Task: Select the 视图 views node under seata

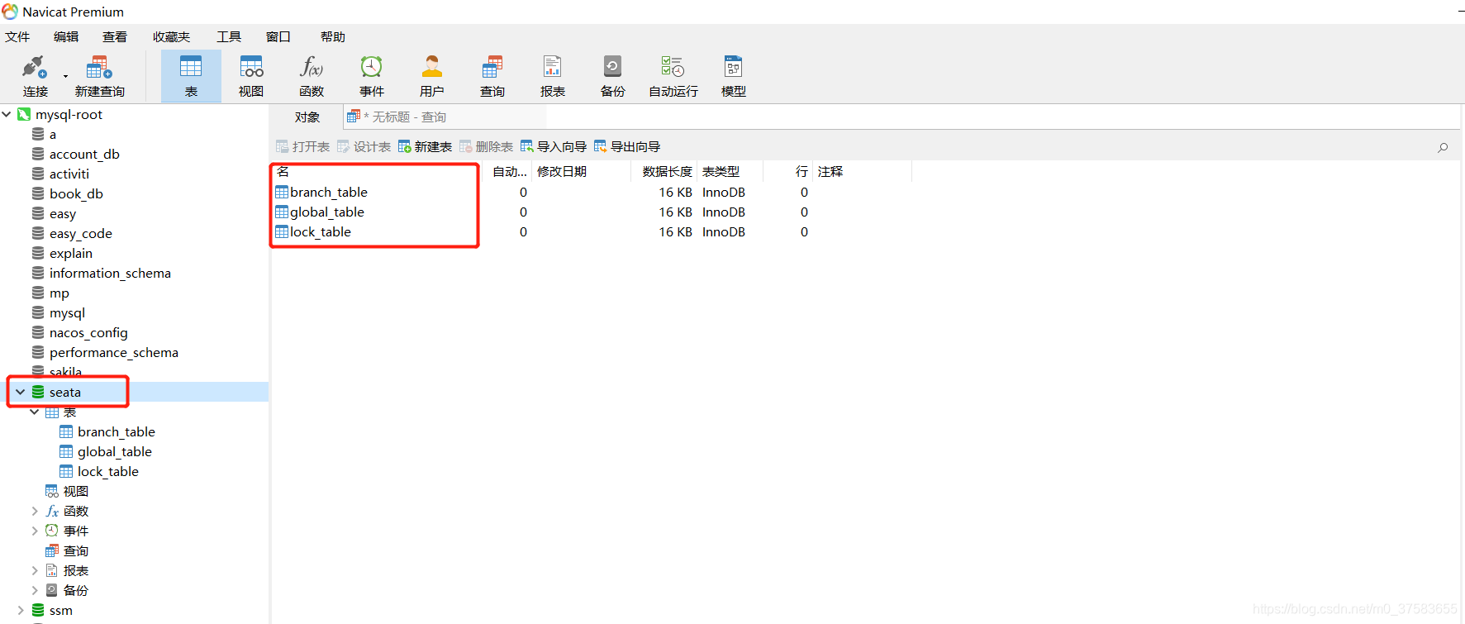Action: point(75,492)
